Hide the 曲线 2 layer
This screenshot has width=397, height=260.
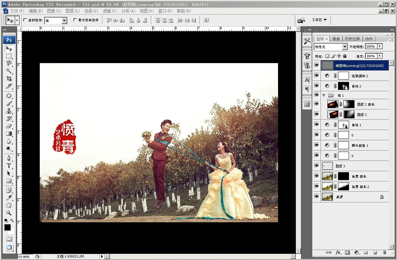(316, 86)
